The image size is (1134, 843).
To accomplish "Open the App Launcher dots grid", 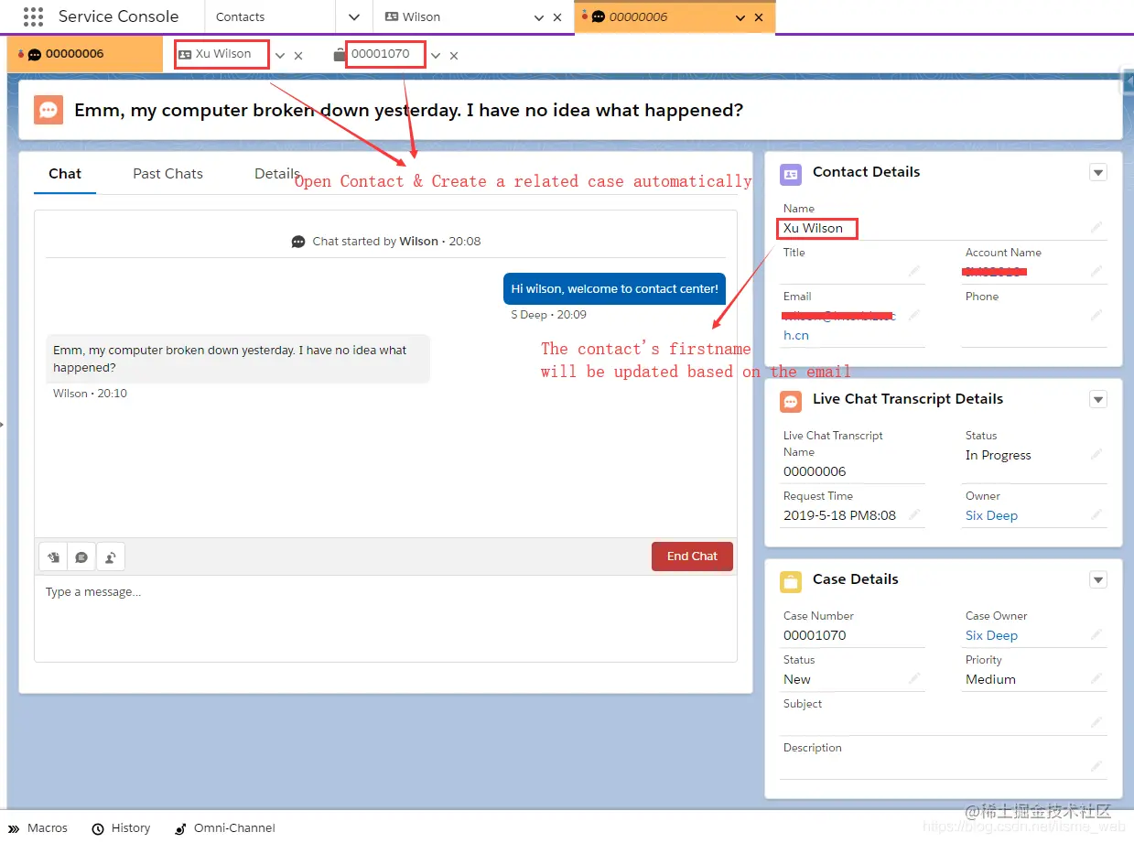I will pyautogui.click(x=33, y=16).
